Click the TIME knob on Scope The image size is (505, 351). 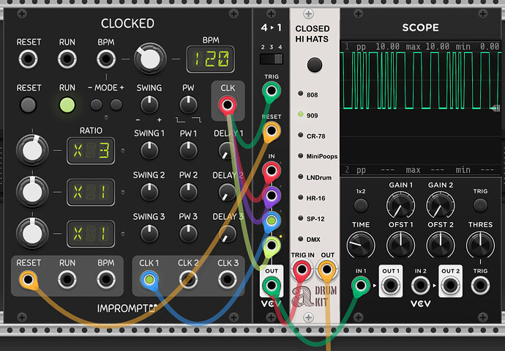click(361, 244)
